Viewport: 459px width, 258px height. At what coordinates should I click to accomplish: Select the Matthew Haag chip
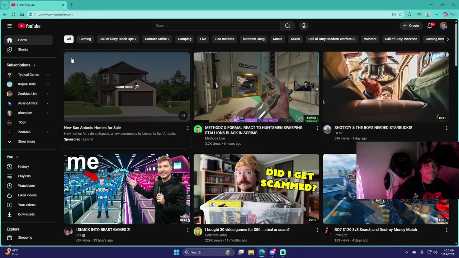pos(254,39)
